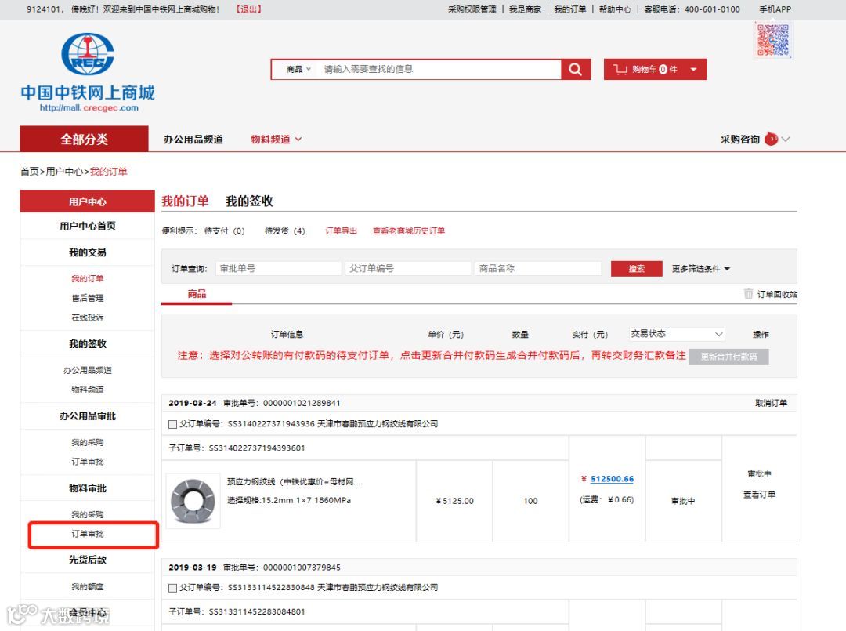Open 全部分类 category menu

pyautogui.click(x=84, y=140)
